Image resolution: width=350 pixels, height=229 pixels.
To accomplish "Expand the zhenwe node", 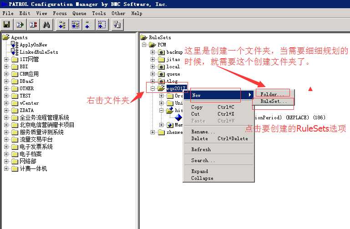I will click(x=152, y=132).
